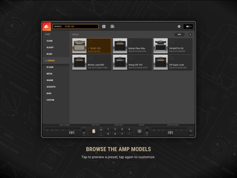The image size is (237, 178).
Task: Open the amp head routing icon
Action: 112,27
